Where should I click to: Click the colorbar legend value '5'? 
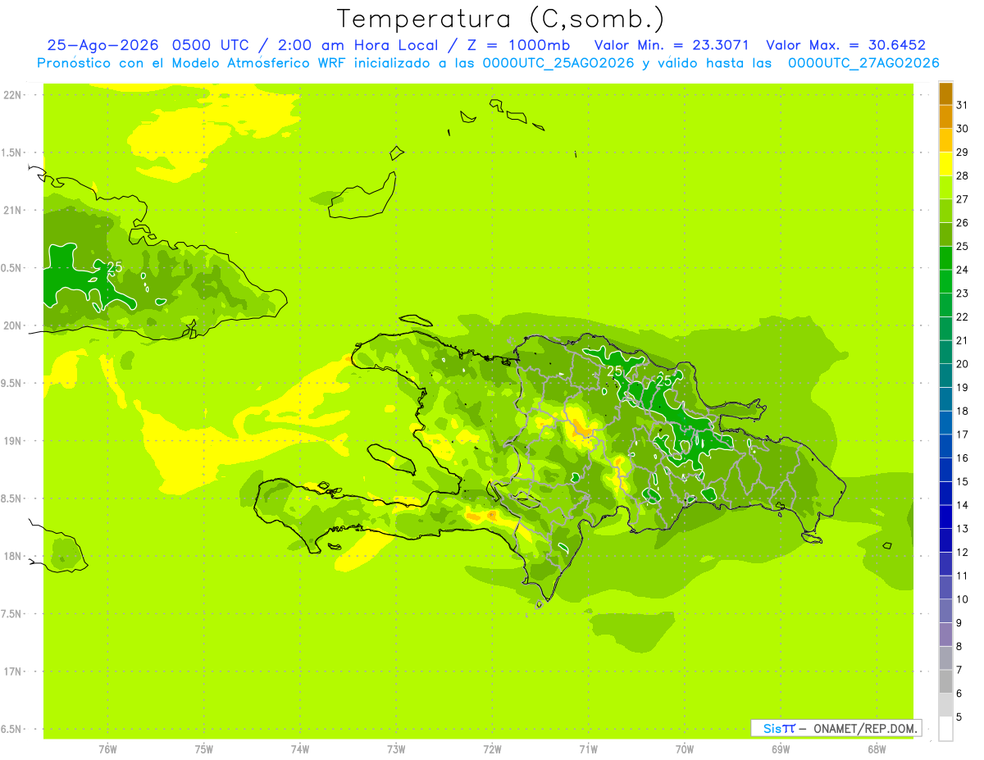pyautogui.click(x=959, y=717)
